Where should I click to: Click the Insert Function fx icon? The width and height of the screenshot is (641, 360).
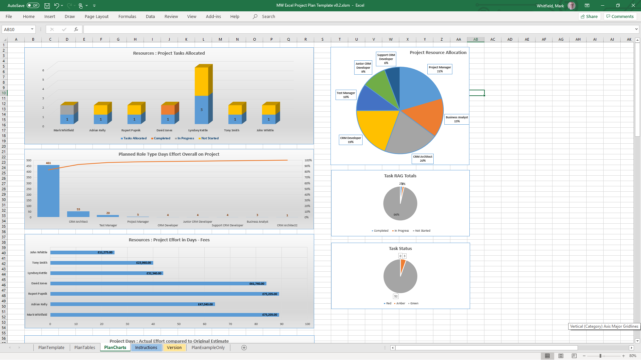click(x=76, y=29)
